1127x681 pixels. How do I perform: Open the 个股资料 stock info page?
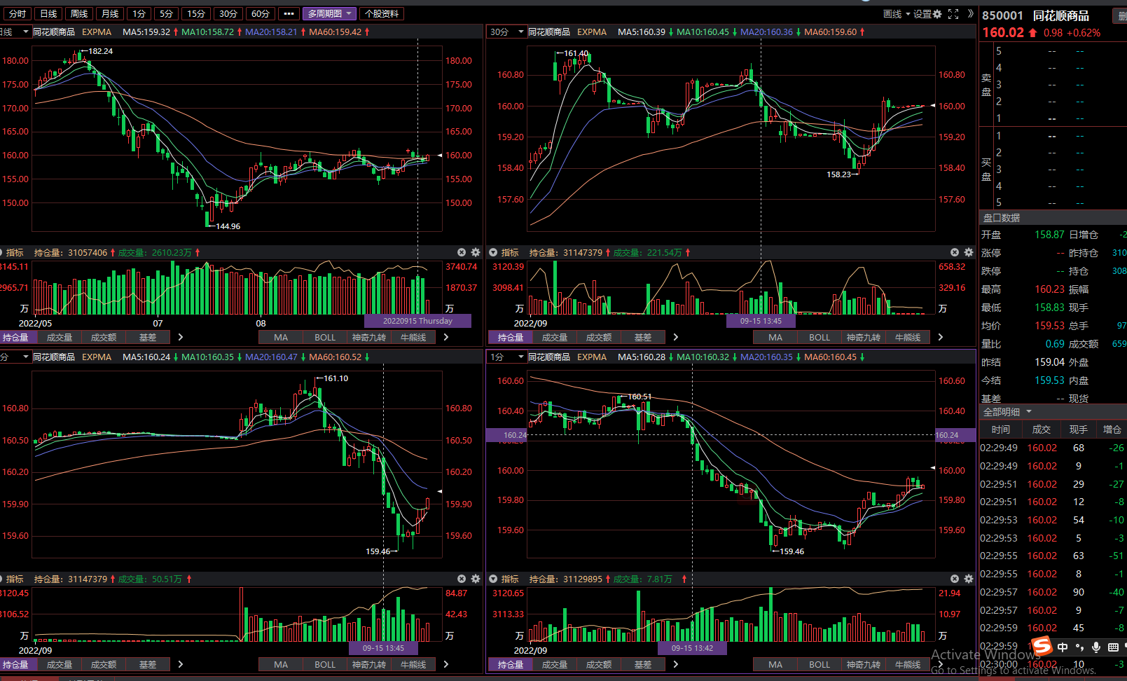point(382,14)
